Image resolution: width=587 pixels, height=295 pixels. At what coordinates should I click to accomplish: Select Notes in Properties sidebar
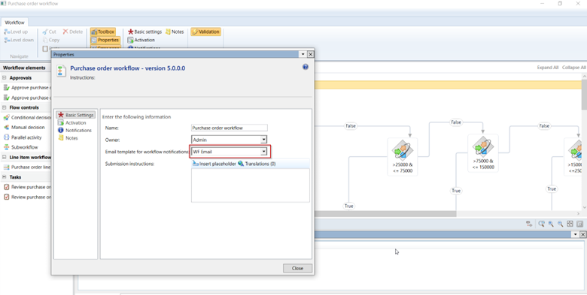pyautogui.click(x=68, y=138)
